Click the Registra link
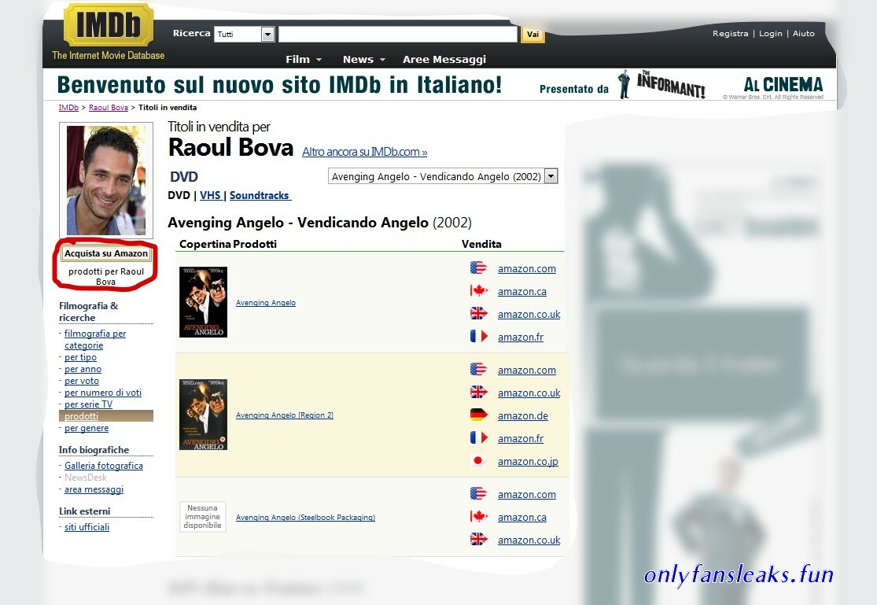The height and width of the screenshot is (605, 877). coord(730,34)
